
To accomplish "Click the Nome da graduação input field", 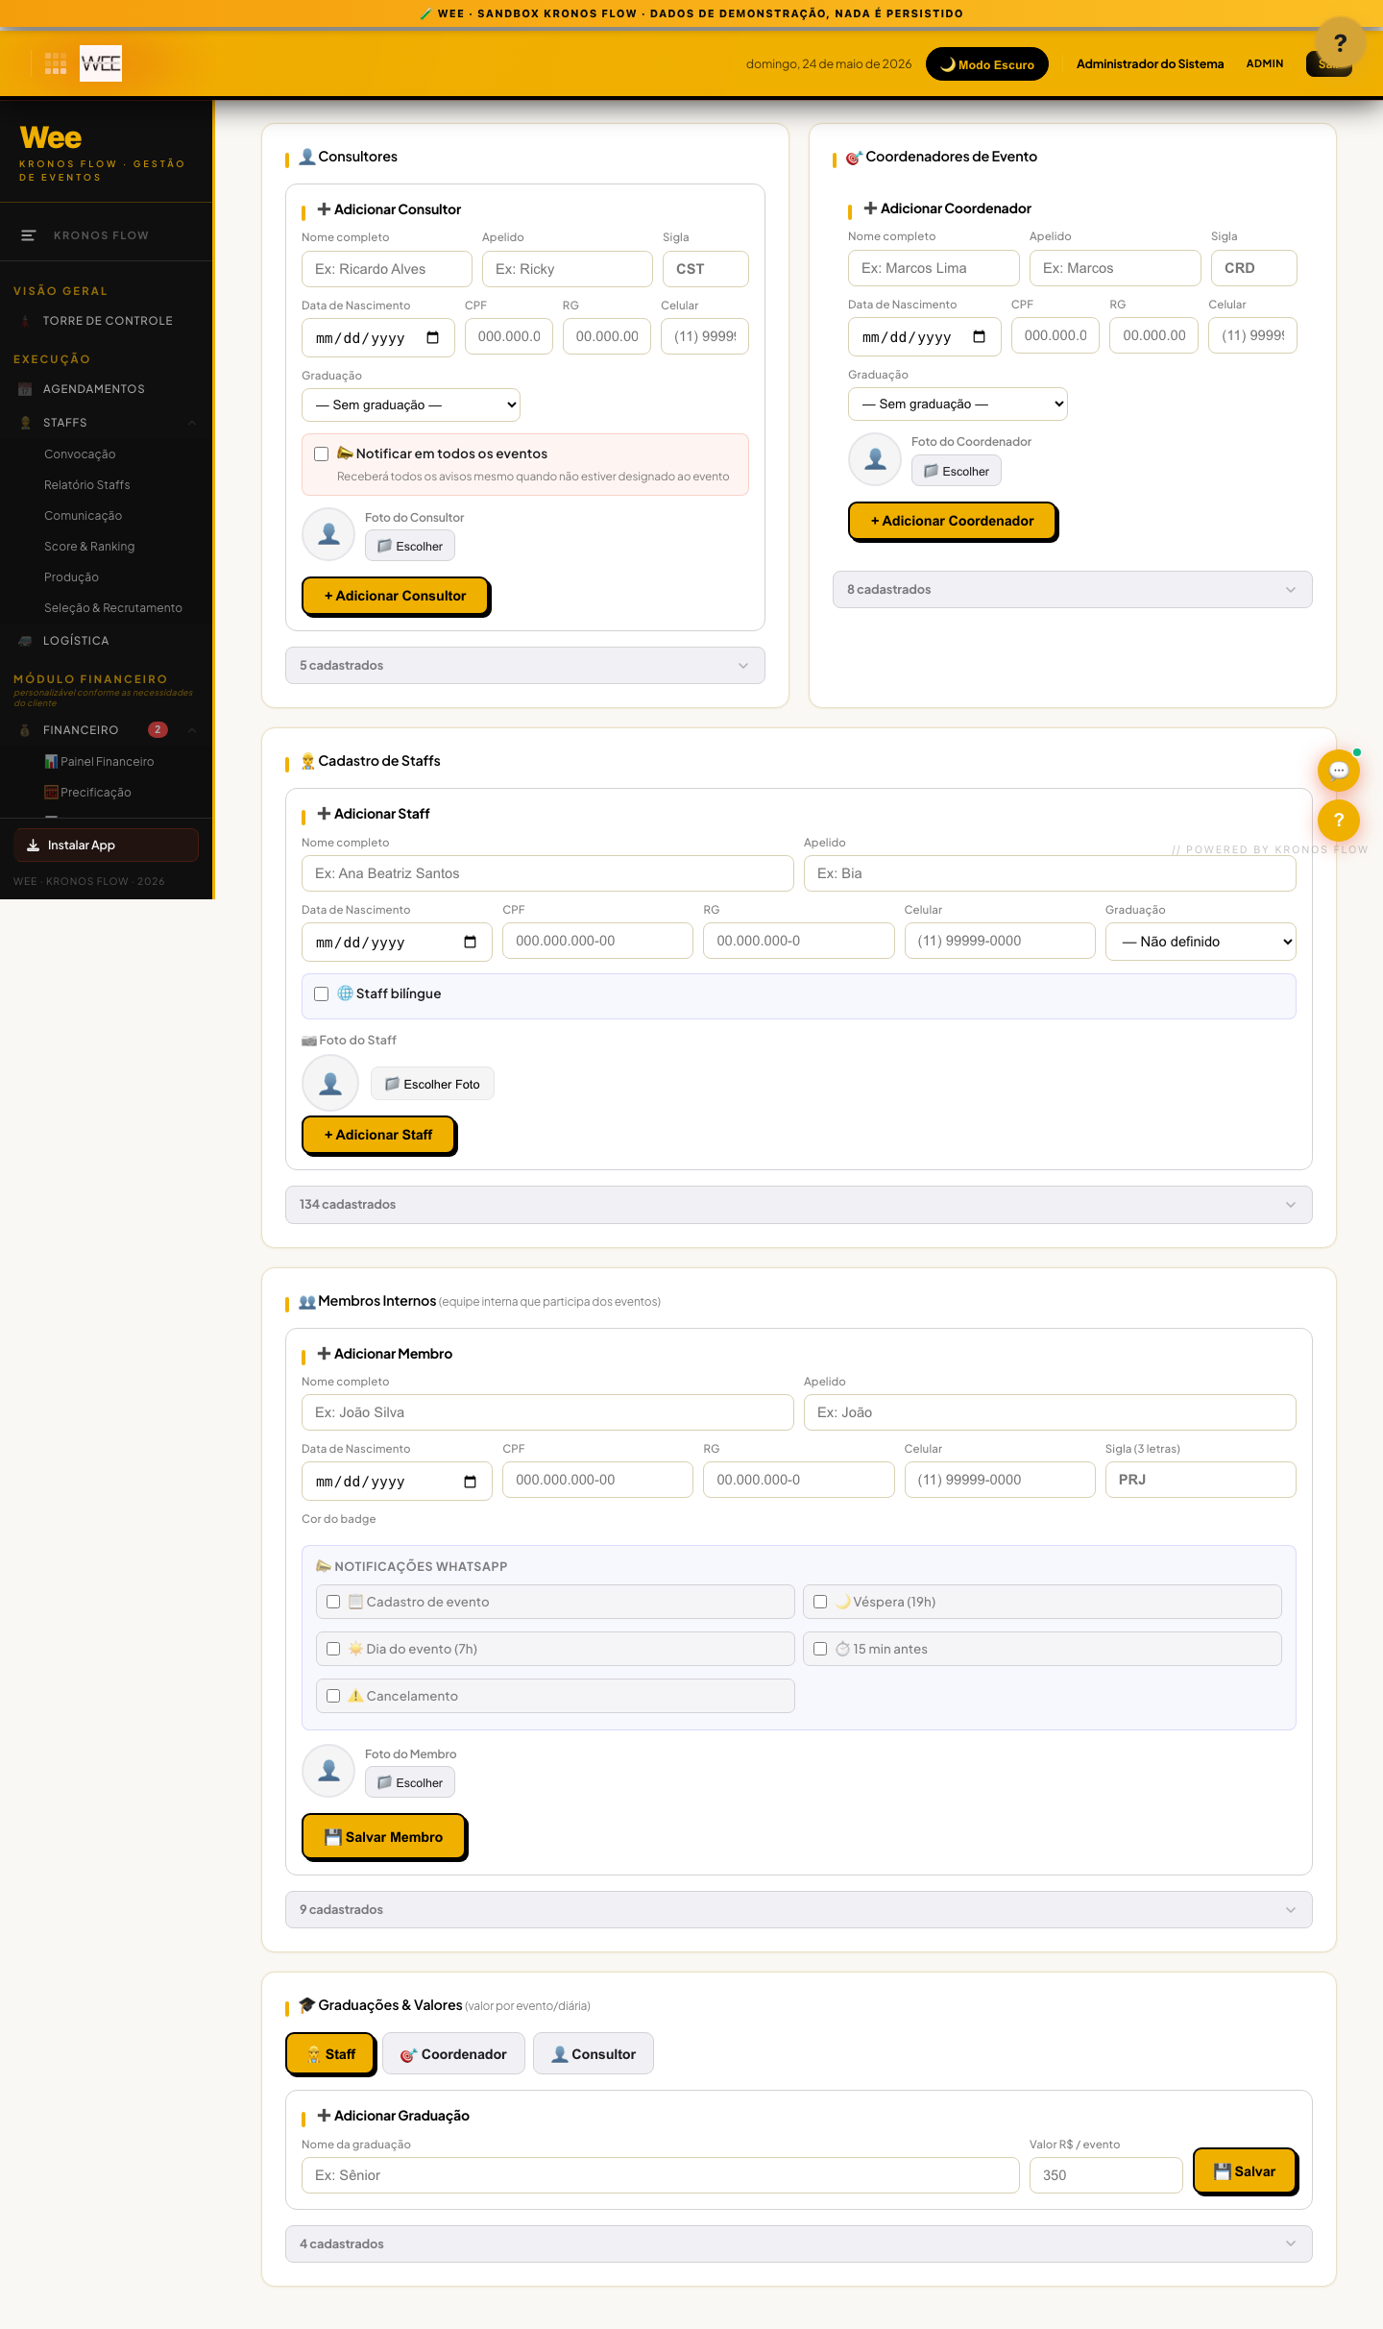I will tap(661, 2175).
